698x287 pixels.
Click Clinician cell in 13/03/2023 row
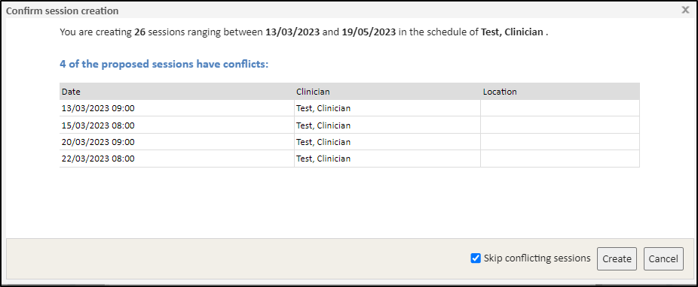387,108
